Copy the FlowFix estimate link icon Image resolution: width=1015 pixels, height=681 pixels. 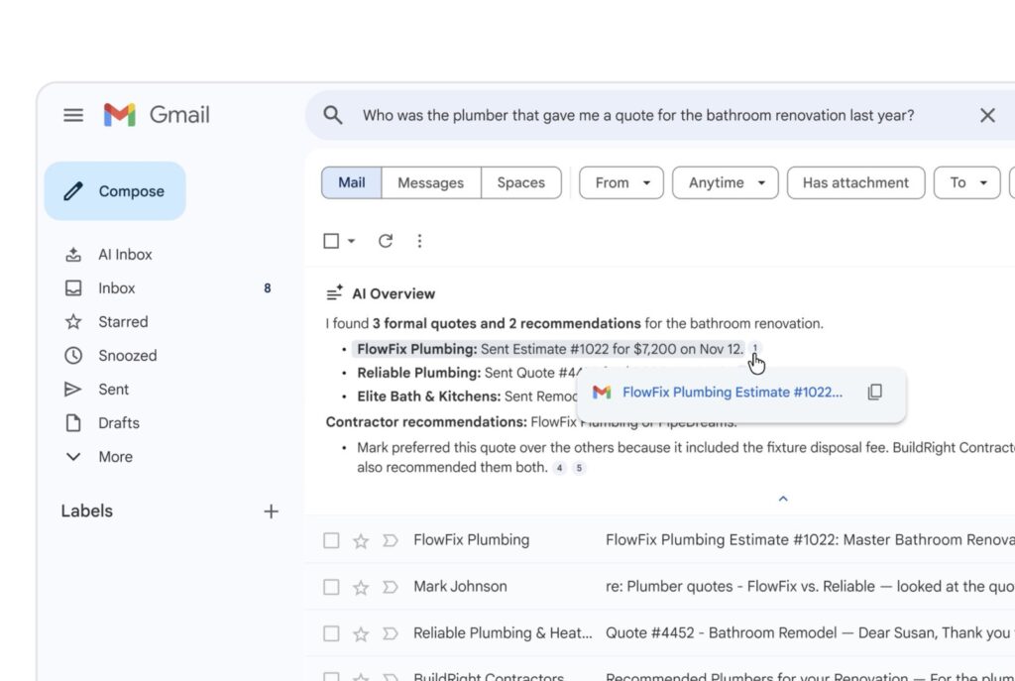pyautogui.click(x=874, y=392)
